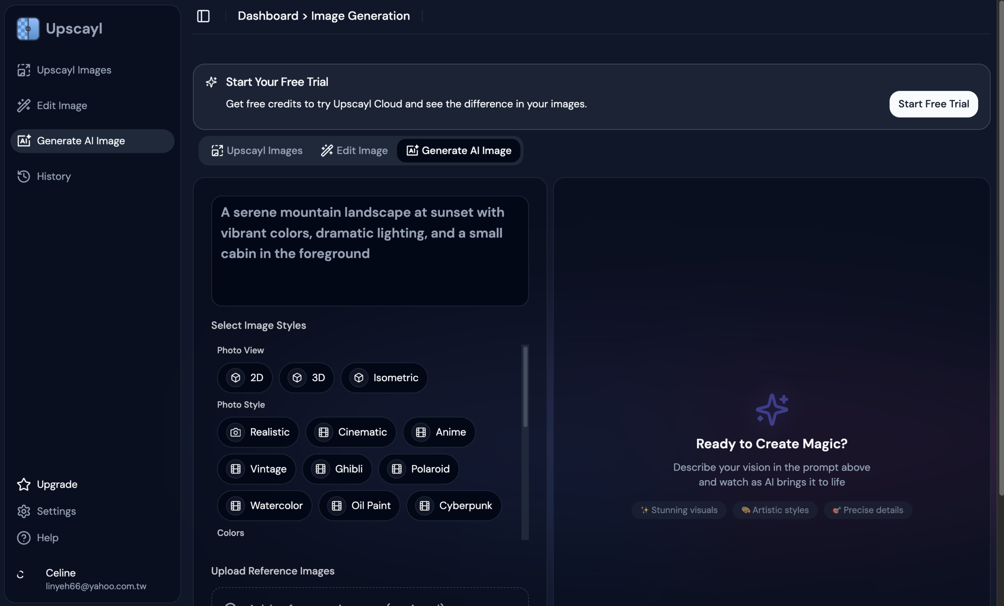
Task: Switch to the Upscayl Images tab
Action: coord(257,150)
